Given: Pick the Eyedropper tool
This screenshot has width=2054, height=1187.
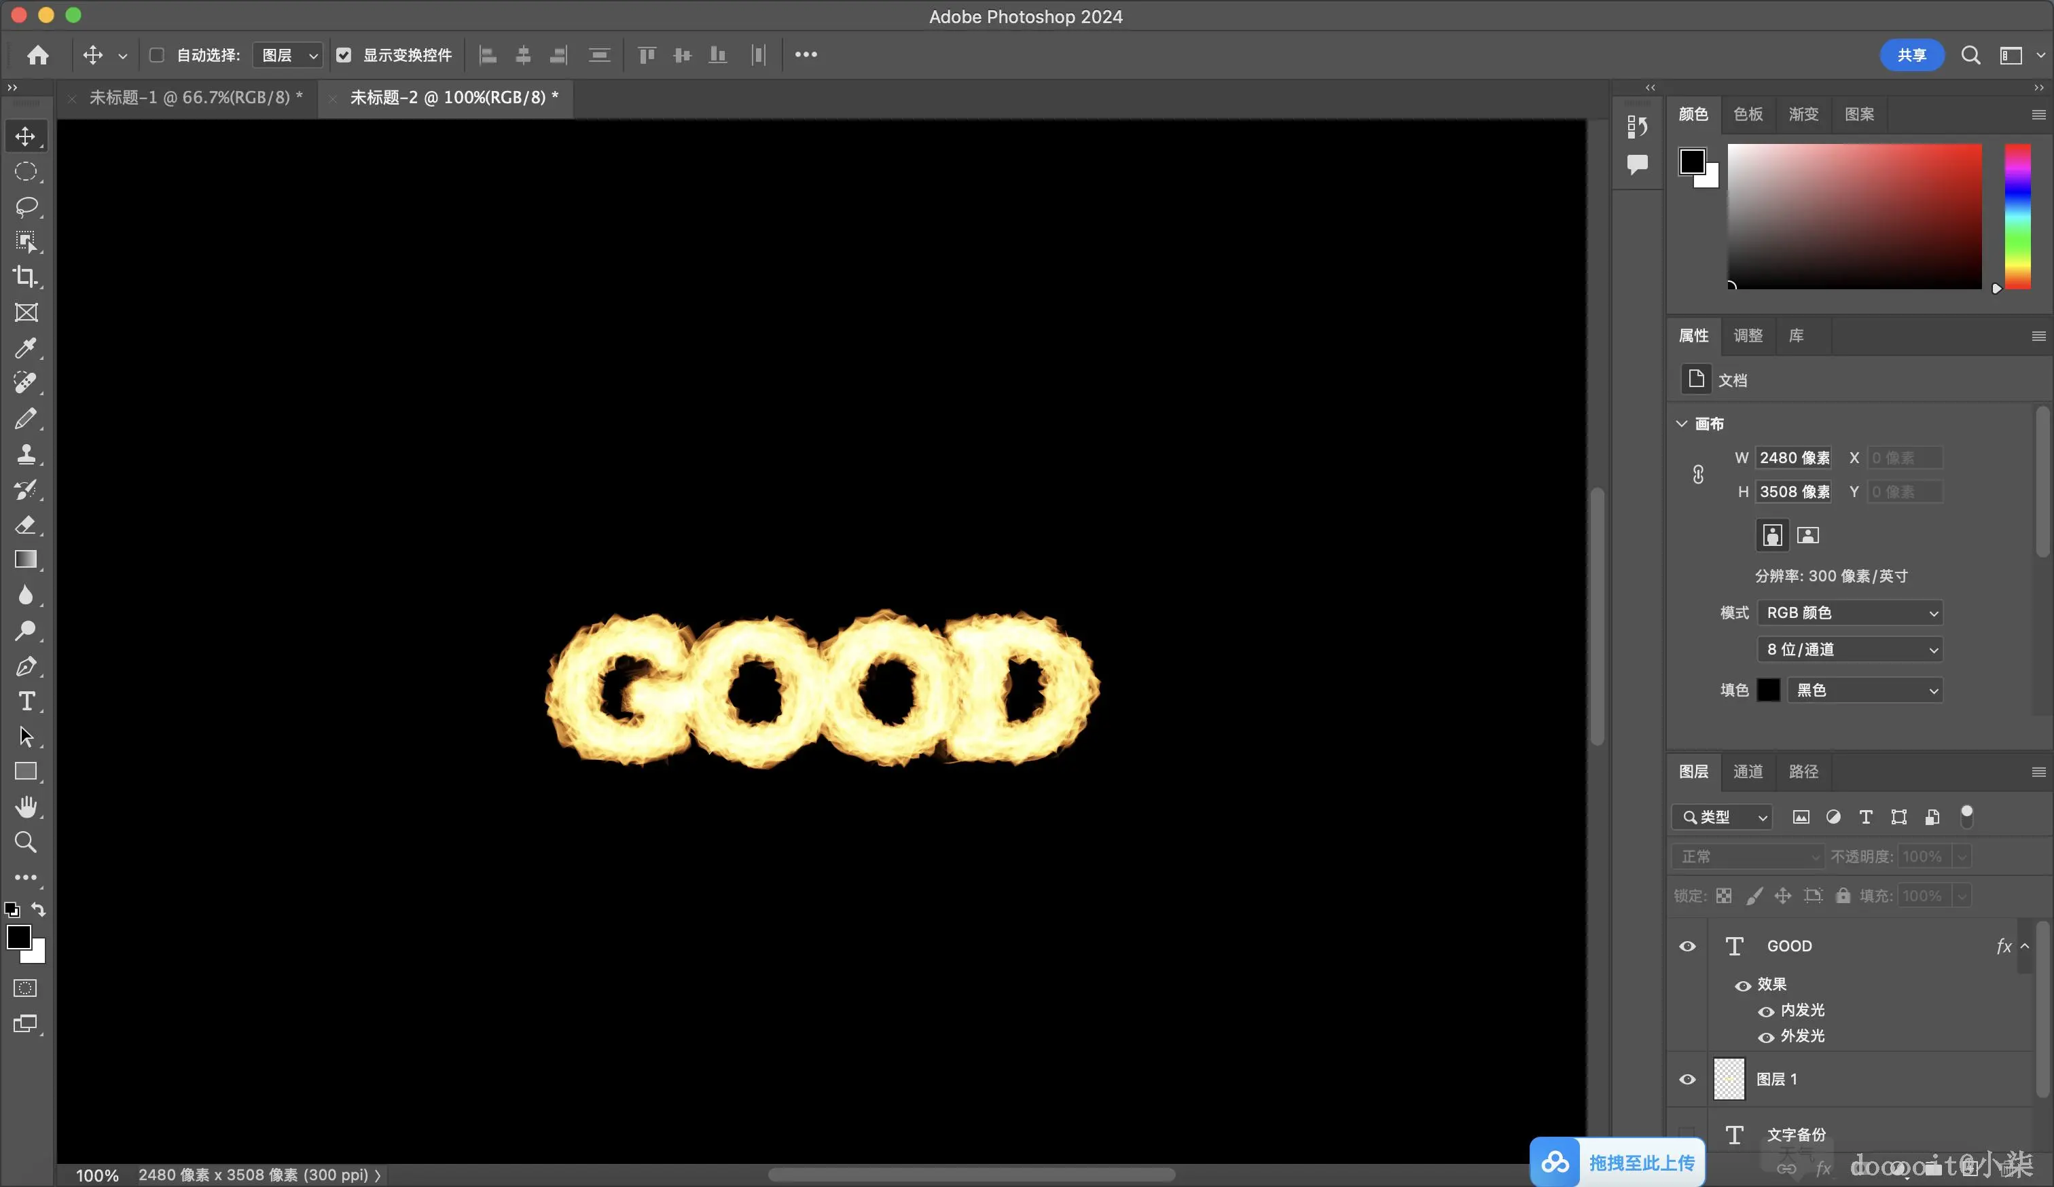Looking at the screenshot, I should [x=26, y=348].
